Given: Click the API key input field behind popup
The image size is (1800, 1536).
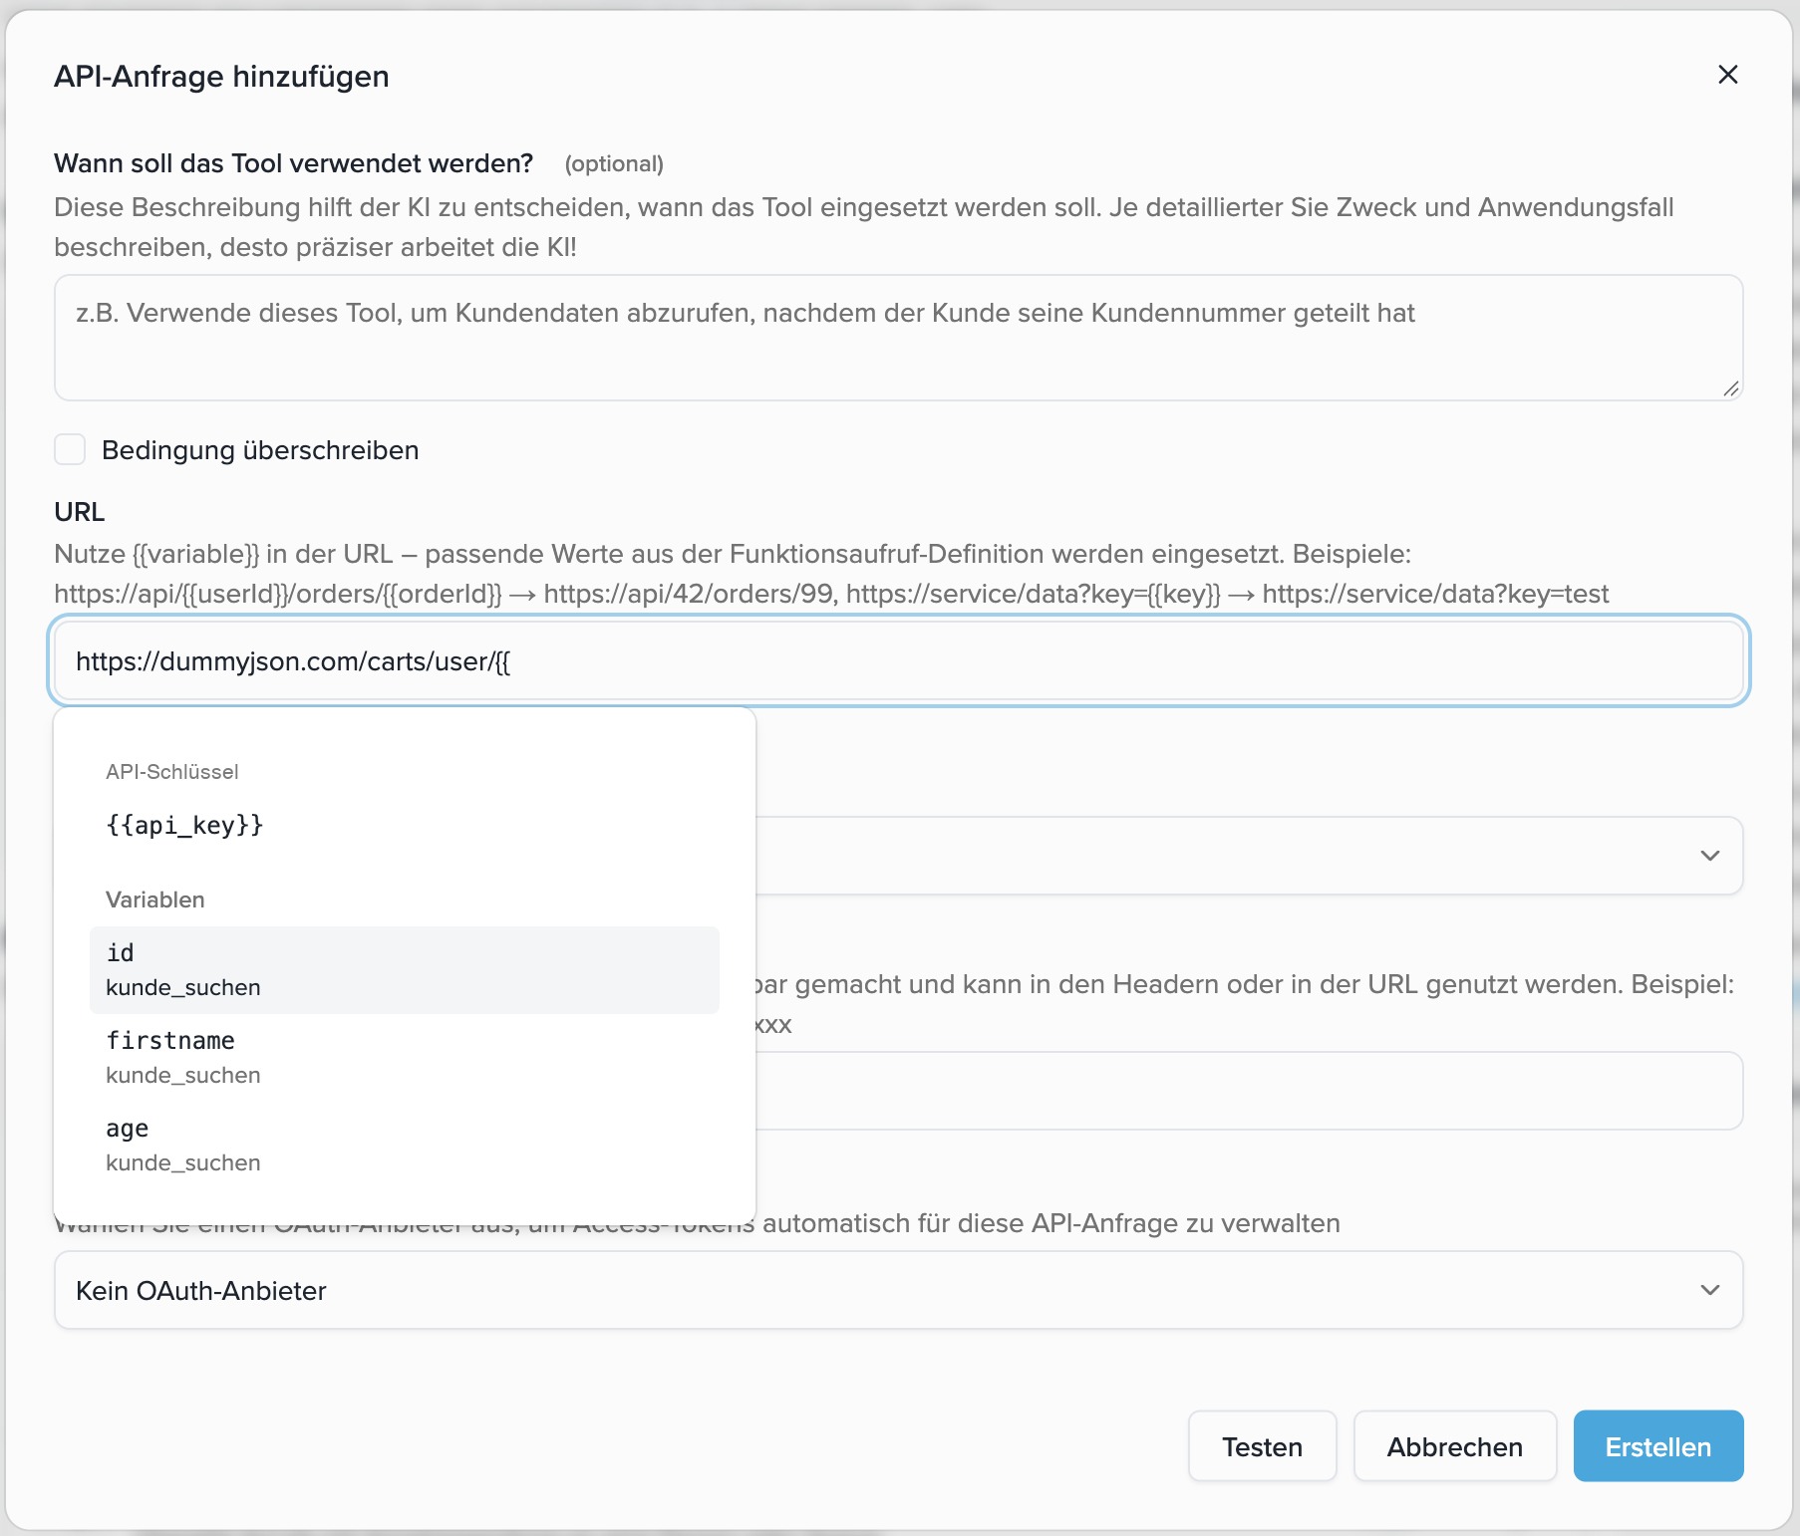Looking at the screenshot, I should (1249, 1091).
